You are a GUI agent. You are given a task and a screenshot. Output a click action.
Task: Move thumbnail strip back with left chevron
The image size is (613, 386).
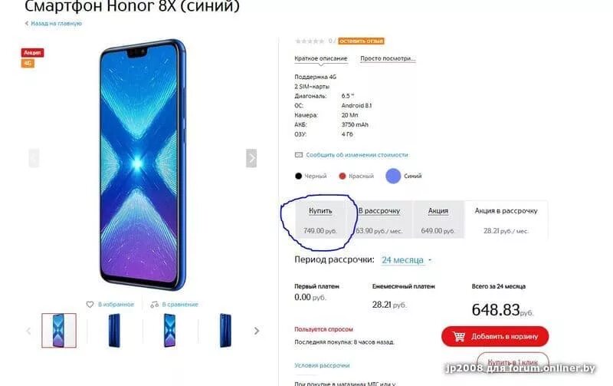(x=28, y=331)
